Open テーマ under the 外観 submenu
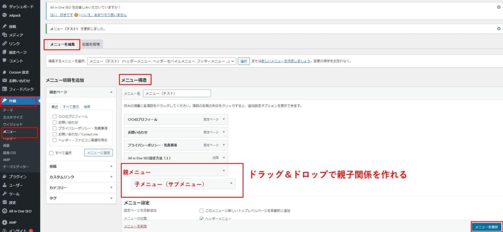503x232 pixels. tap(8, 110)
